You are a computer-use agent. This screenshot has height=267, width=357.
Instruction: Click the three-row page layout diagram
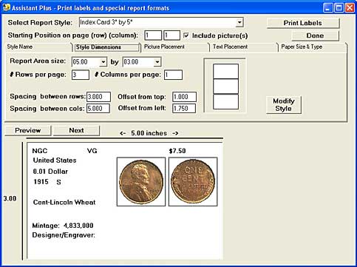tap(225, 87)
